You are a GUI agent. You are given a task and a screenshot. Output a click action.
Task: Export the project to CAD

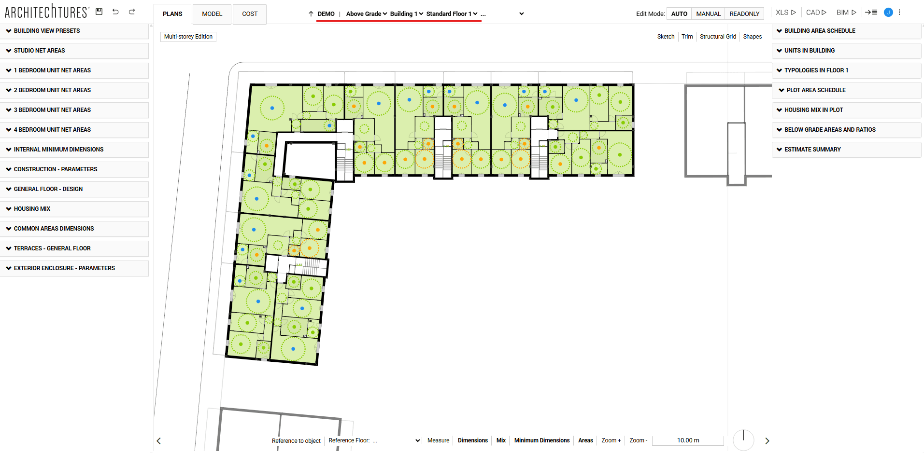pos(816,13)
